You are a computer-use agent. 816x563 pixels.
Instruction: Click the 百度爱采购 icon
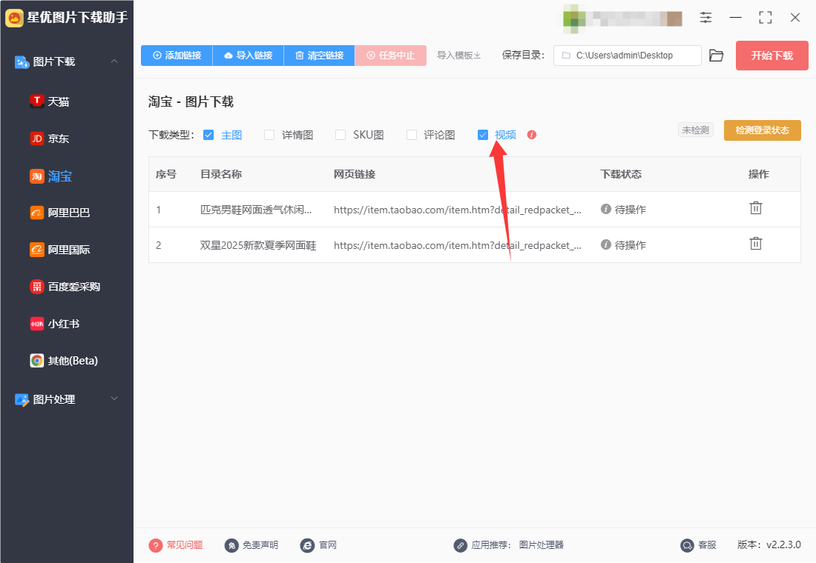(36, 287)
